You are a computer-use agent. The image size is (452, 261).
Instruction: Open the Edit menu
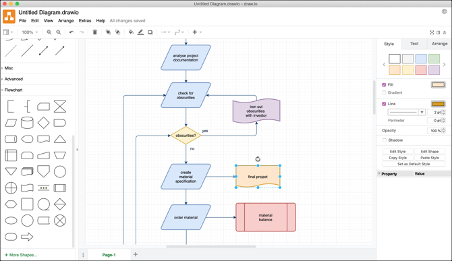click(x=35, y=21)
